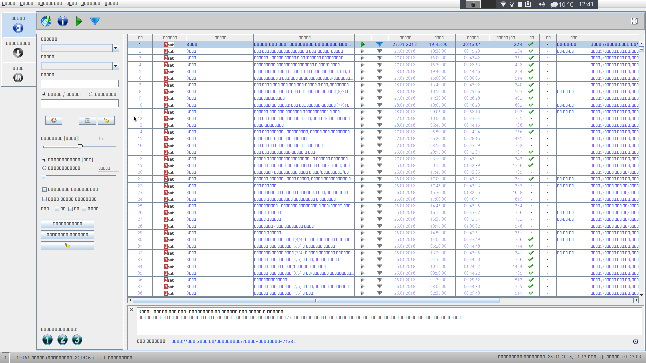Expand the second combo box in filter panel
This screenshot has width=646, height=363.
116,66
